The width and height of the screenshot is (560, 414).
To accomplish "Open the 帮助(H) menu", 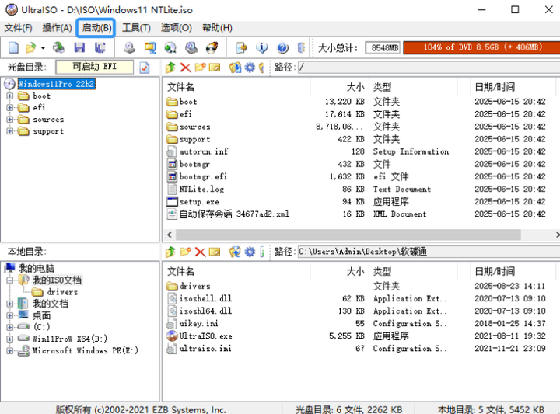I will tap(217, 28).
